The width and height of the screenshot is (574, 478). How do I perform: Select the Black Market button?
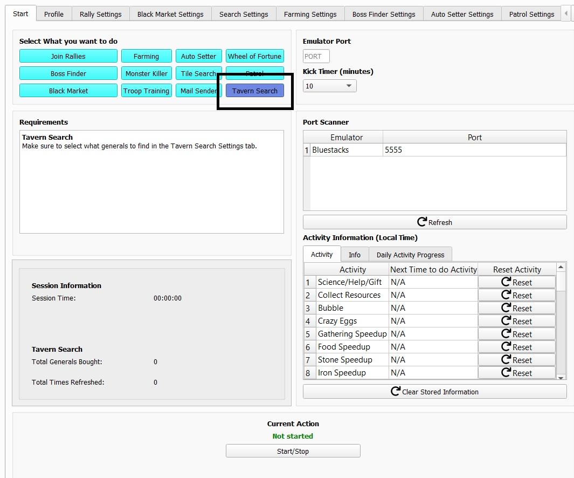click(x=68, y=91)
